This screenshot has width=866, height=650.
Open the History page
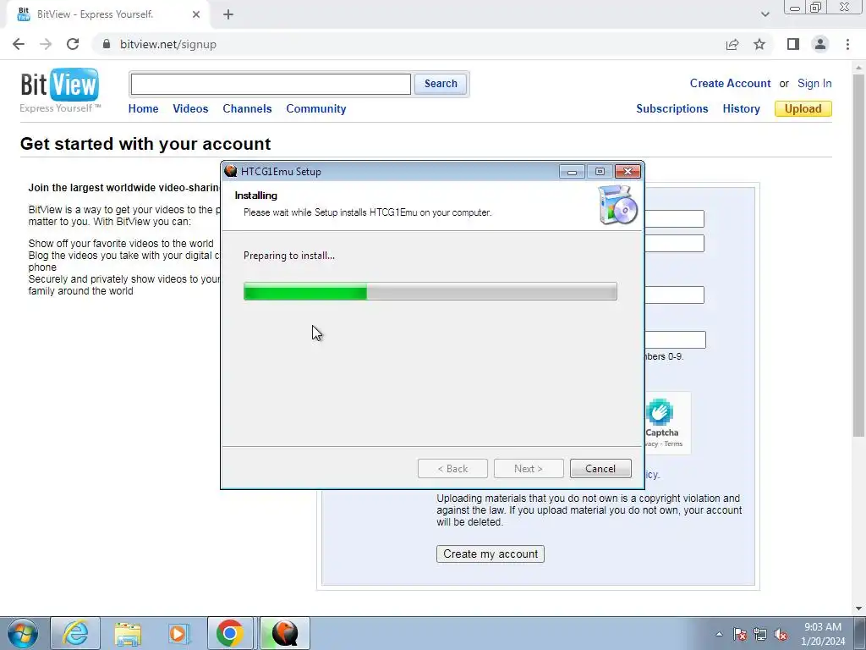pyautogui.click(x=741, y=109)
